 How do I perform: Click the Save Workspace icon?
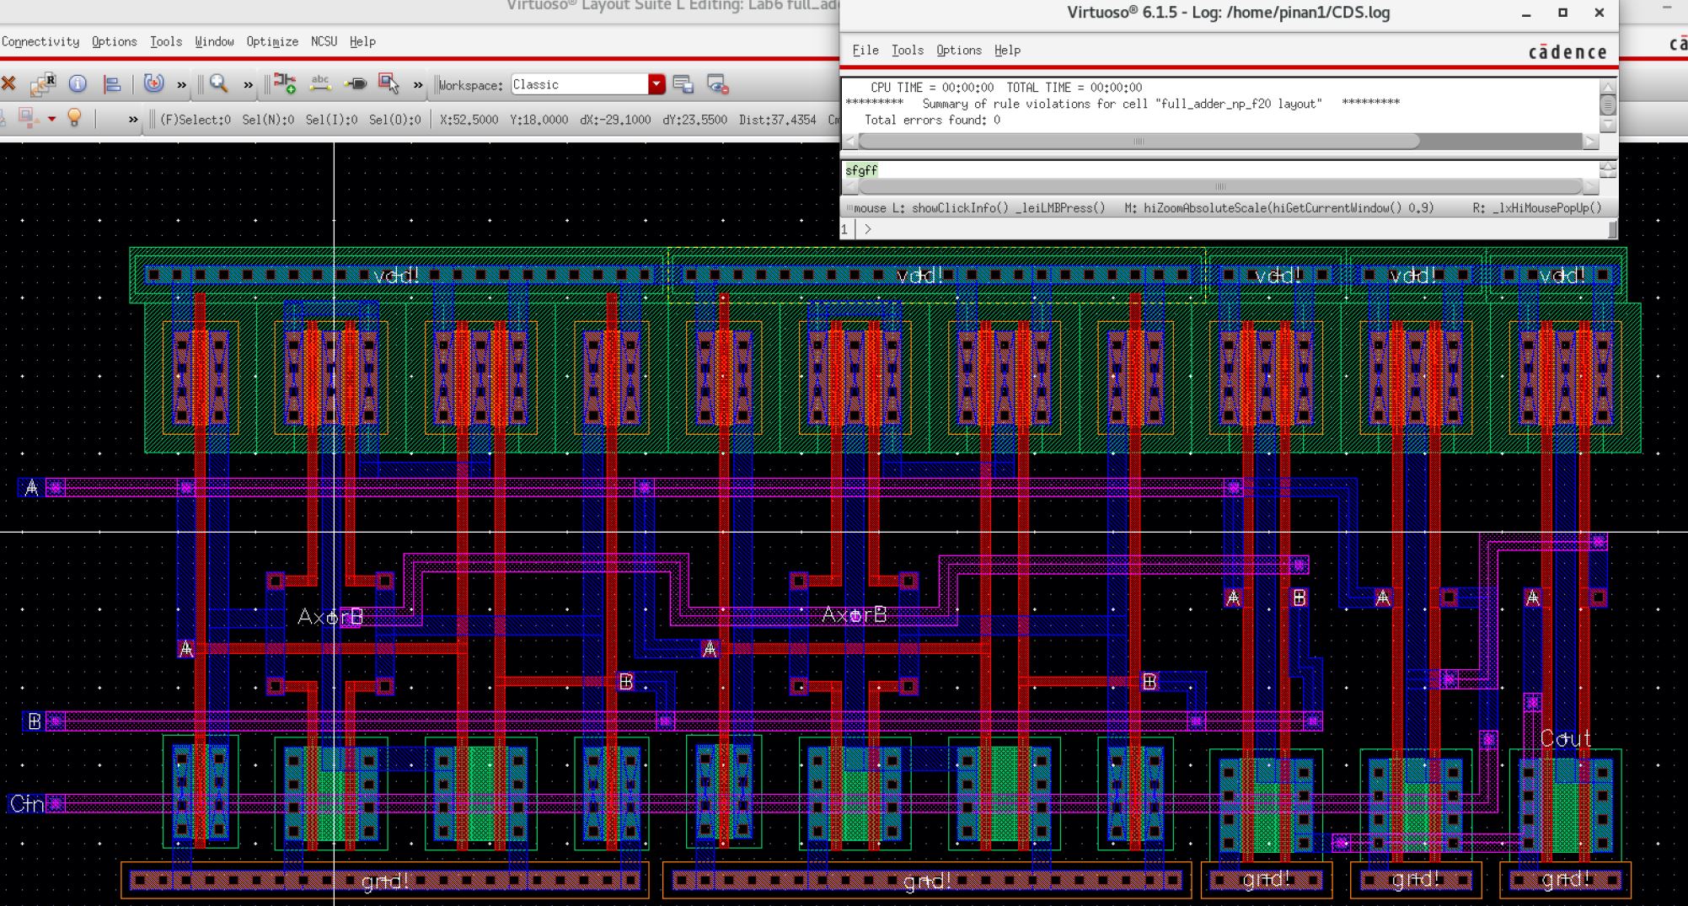pyautogui.click(x=683, y=84)
